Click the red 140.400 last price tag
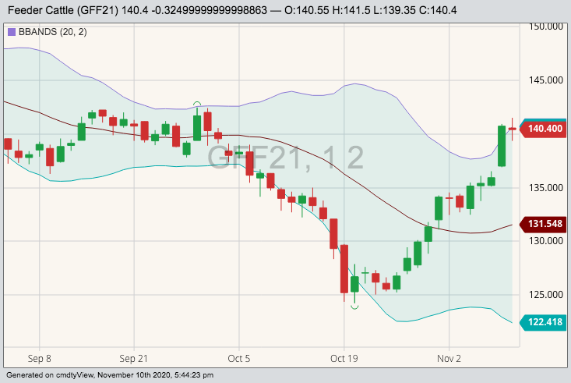Screen dimensions: 571x383 (542, 129)
